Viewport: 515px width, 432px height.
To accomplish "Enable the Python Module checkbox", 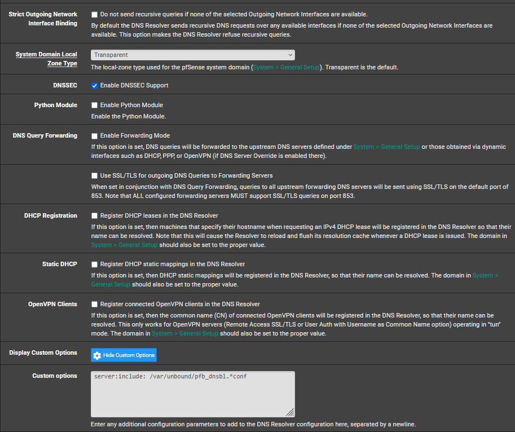I will (x=94, y=105).
